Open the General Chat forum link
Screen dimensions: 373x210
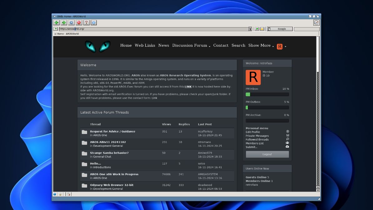coord(102,156)
